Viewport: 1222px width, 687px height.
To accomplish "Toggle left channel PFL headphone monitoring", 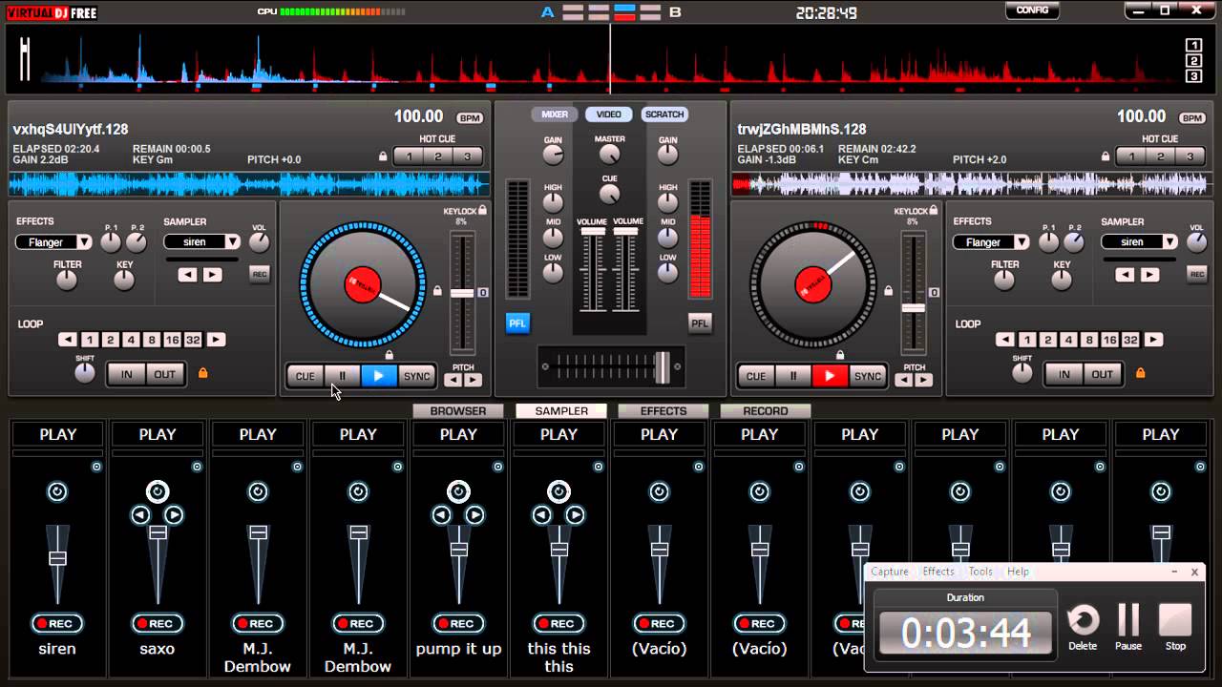I will click(517, 323).
